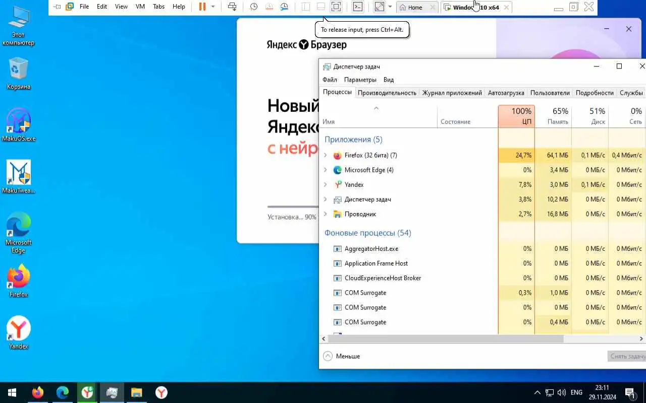646x403 pixels.
Task: Open the notification center taskbar icon
Action: [x=630, y=392]
